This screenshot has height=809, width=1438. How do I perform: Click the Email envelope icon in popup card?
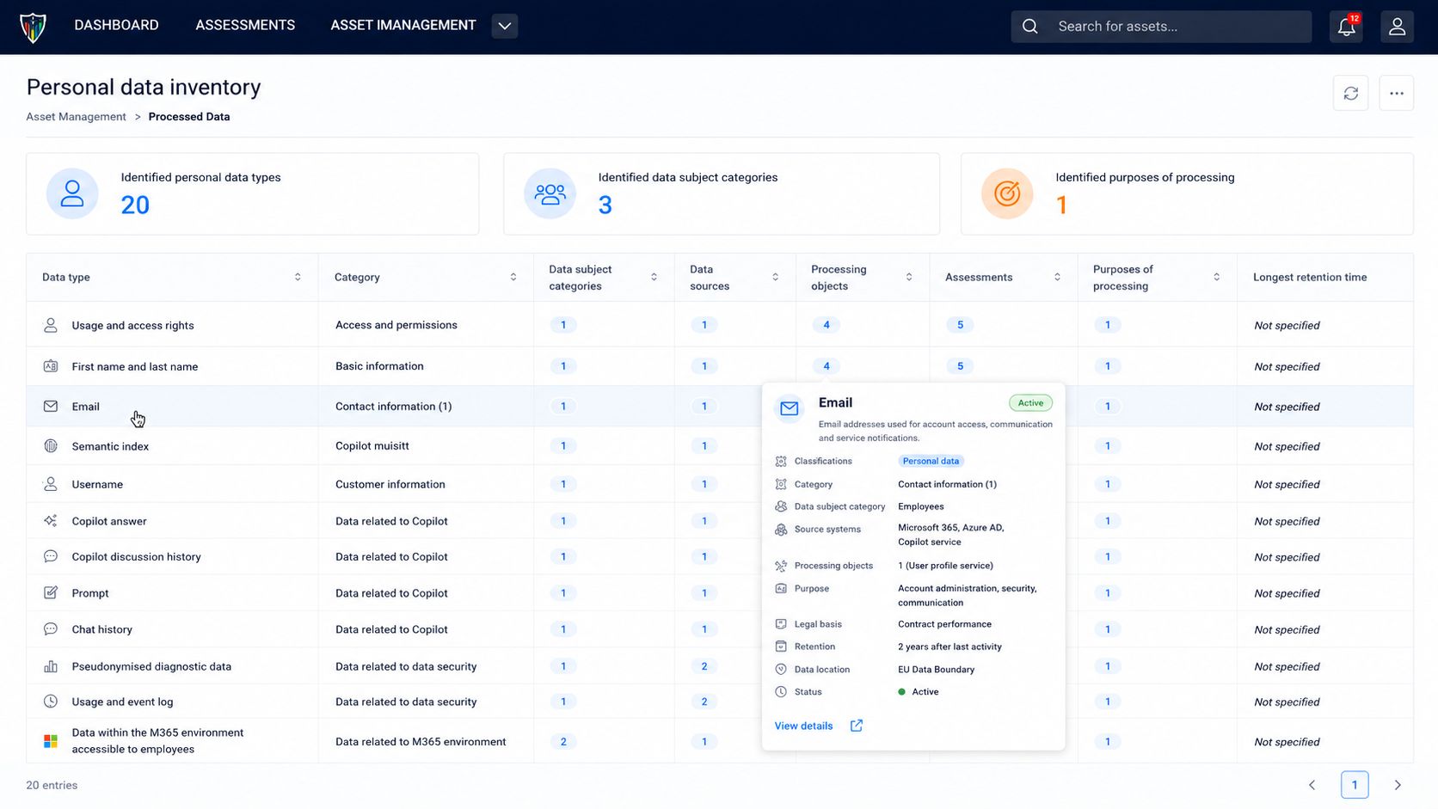[790, 408]
